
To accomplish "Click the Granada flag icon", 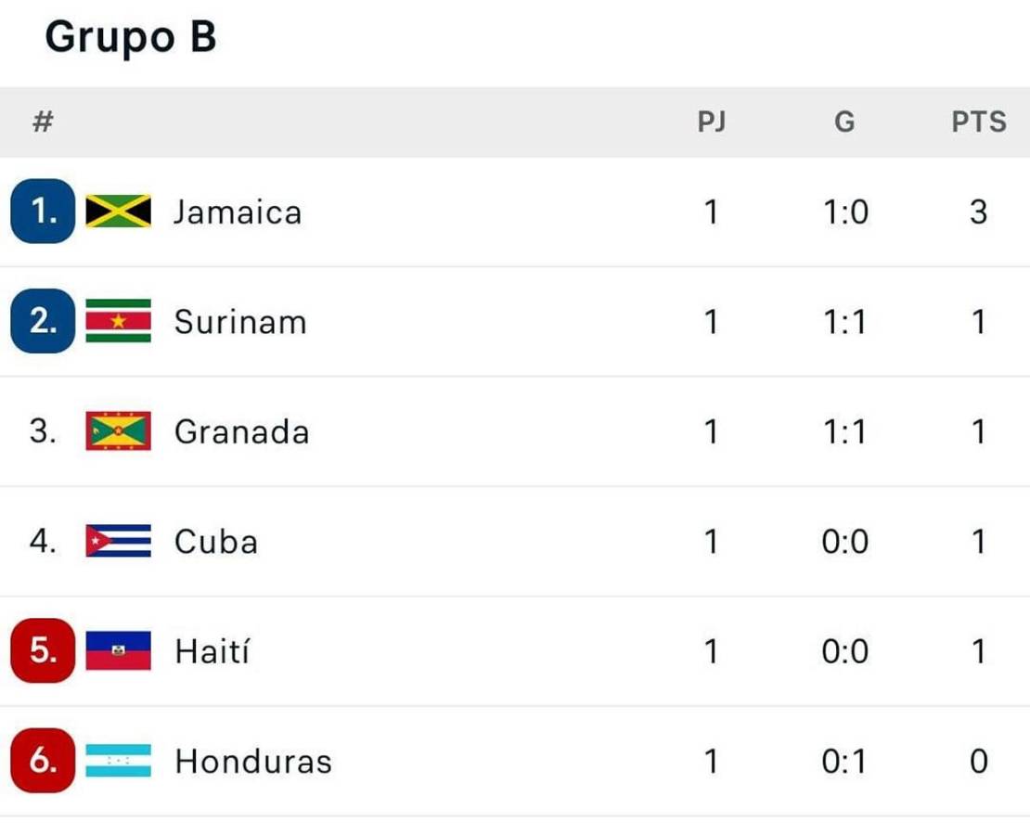I will coord(118,431).
